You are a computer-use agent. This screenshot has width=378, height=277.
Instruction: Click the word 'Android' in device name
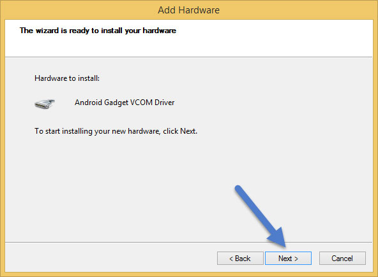pos(89,103)
